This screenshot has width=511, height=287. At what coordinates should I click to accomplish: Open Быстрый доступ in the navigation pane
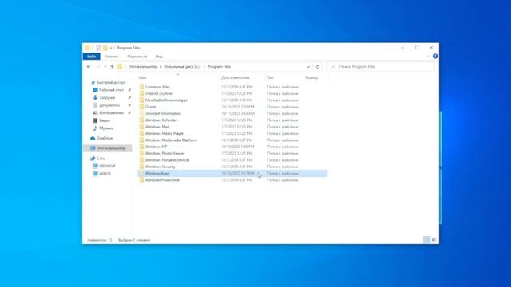click(111, 82)
